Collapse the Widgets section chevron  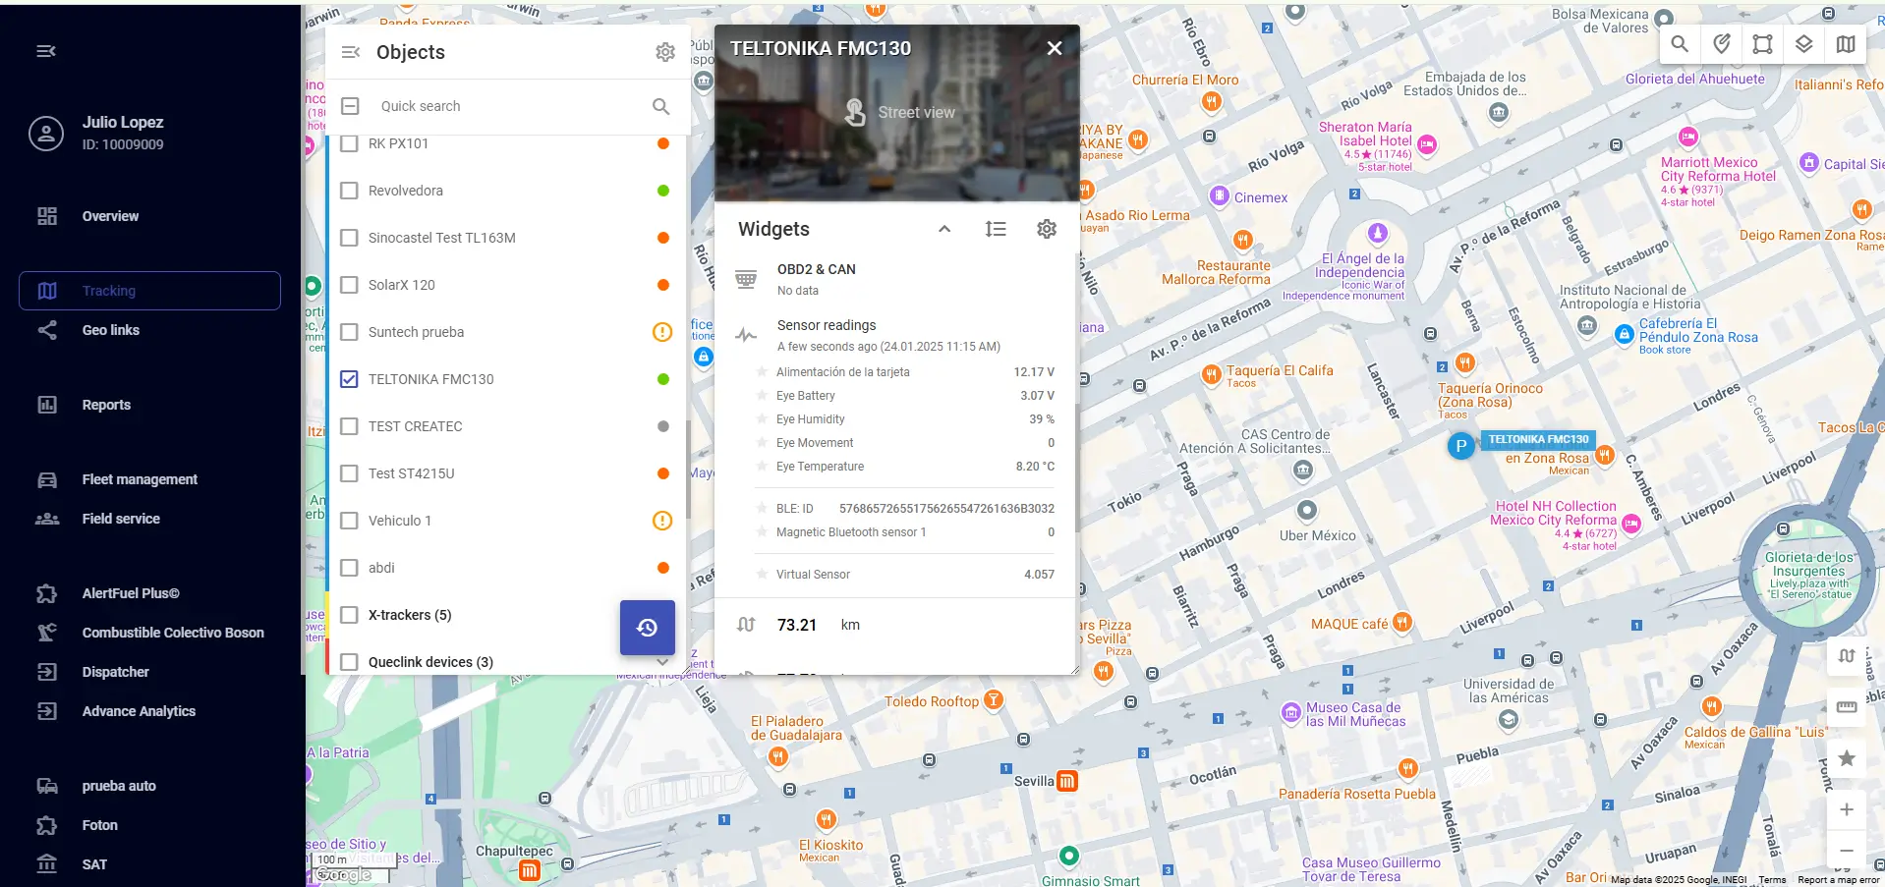click(x=944, y=229)
